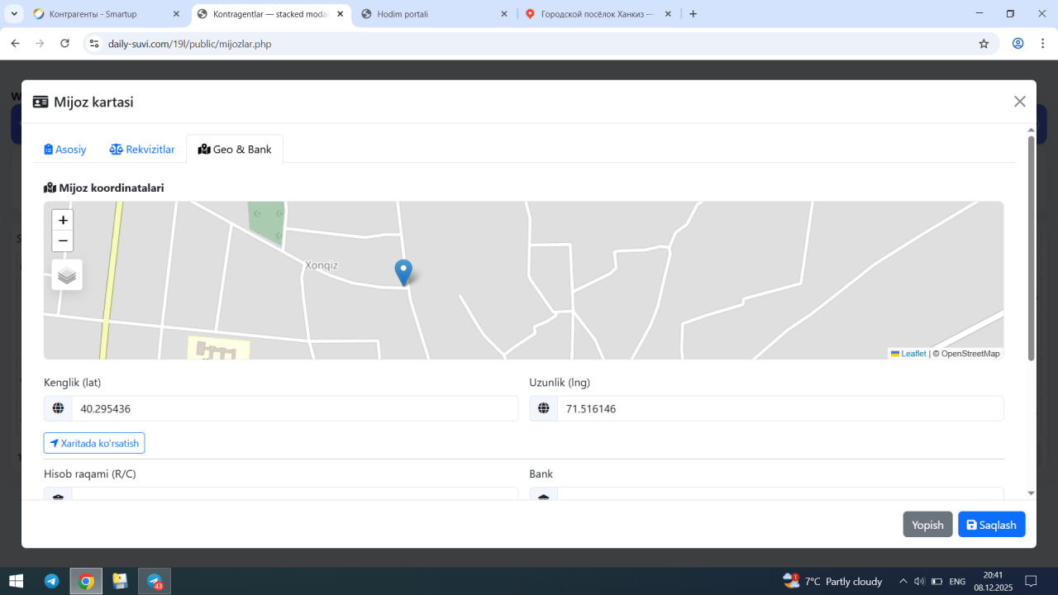Switch to the Контрагенты - Smartup browser tab
The image size is (1058, 595).
[x=106, y=14]
